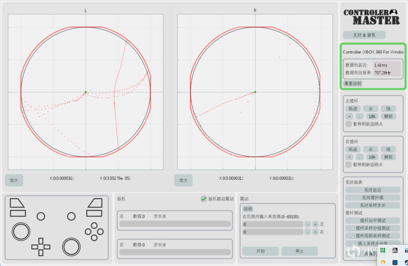The image size is (408, 266).
Task: Click the - button under 左摇杆
Action: pos(360,117)
